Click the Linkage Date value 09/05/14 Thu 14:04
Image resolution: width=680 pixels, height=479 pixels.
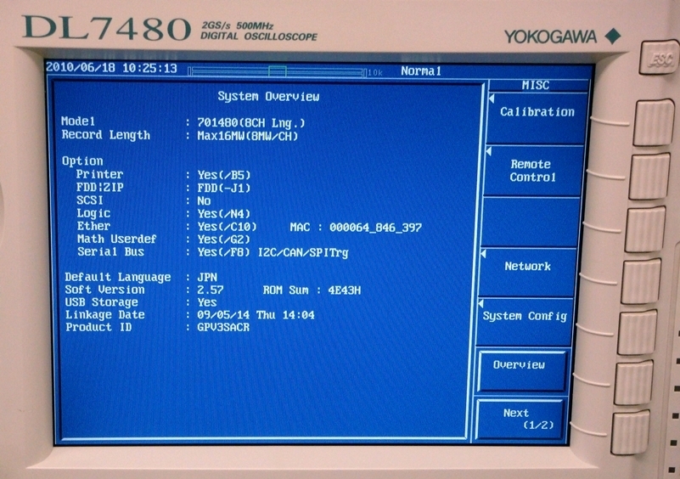pos(256,315)
